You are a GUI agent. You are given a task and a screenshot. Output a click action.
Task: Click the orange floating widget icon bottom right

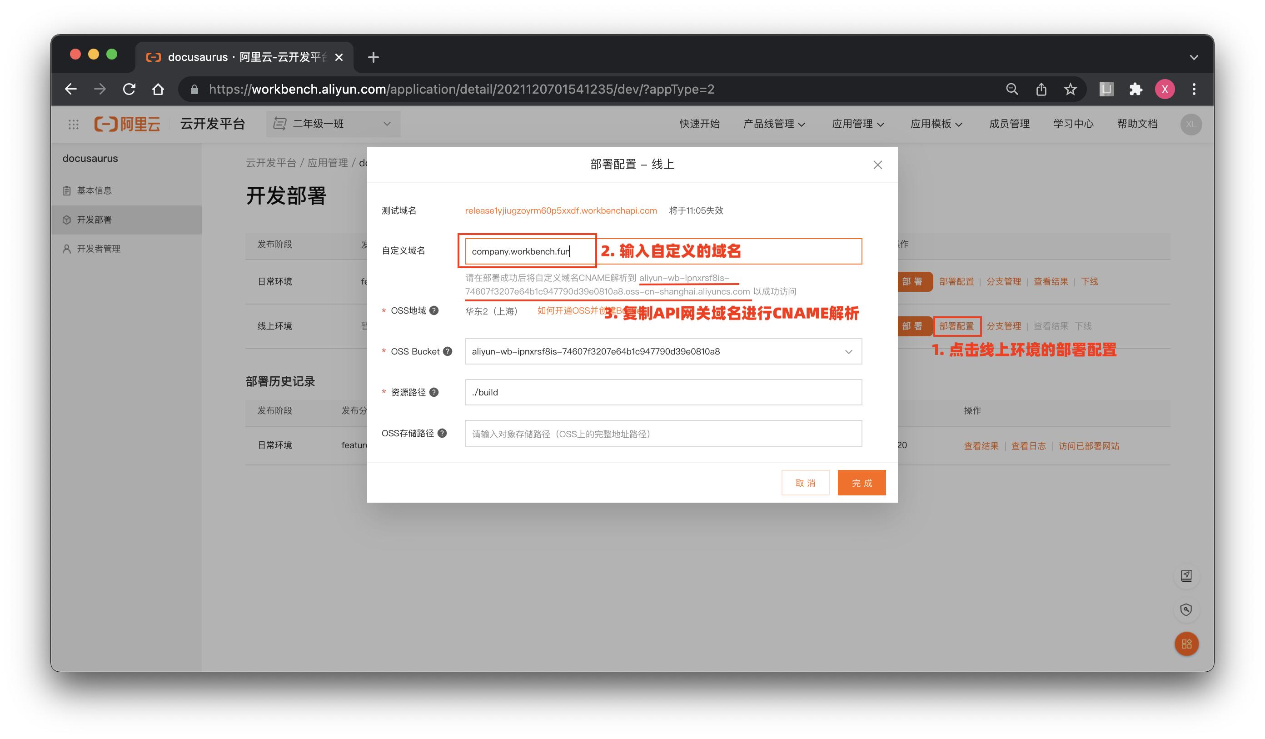pos(1187,644)
